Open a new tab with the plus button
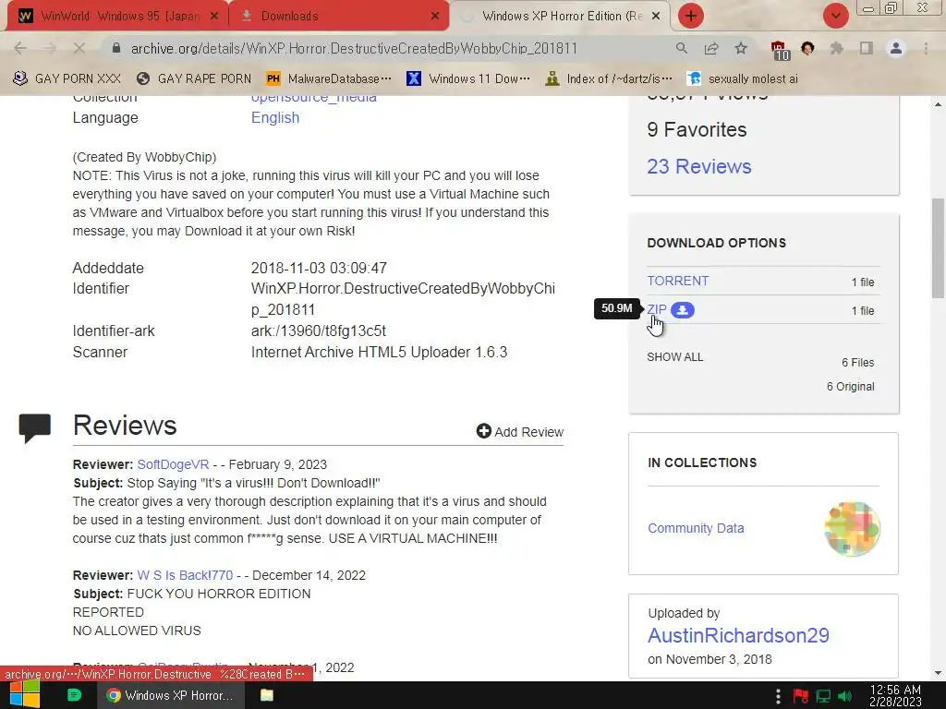The image size is (946, 709). click(x=691, y=16)
